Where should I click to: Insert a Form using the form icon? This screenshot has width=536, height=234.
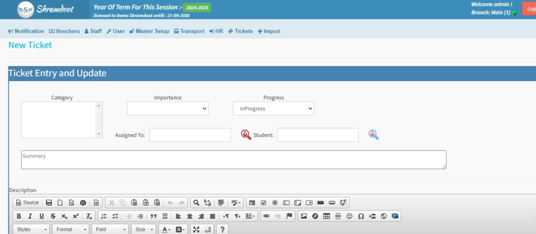click(252, 203)
